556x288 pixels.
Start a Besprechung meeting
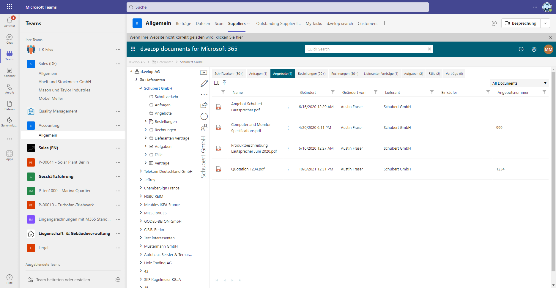click(521, 23)
